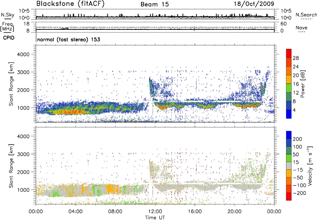Click the '28' power scale value
Screen dimensions: 317x220
point(296,58)
